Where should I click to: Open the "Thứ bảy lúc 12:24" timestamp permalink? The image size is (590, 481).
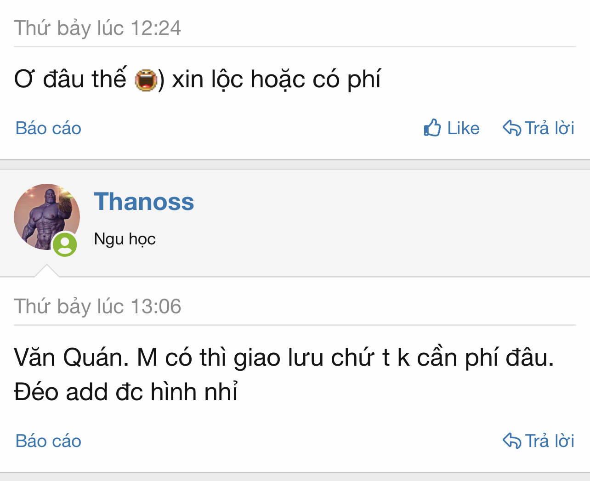[x=97, y=28]
